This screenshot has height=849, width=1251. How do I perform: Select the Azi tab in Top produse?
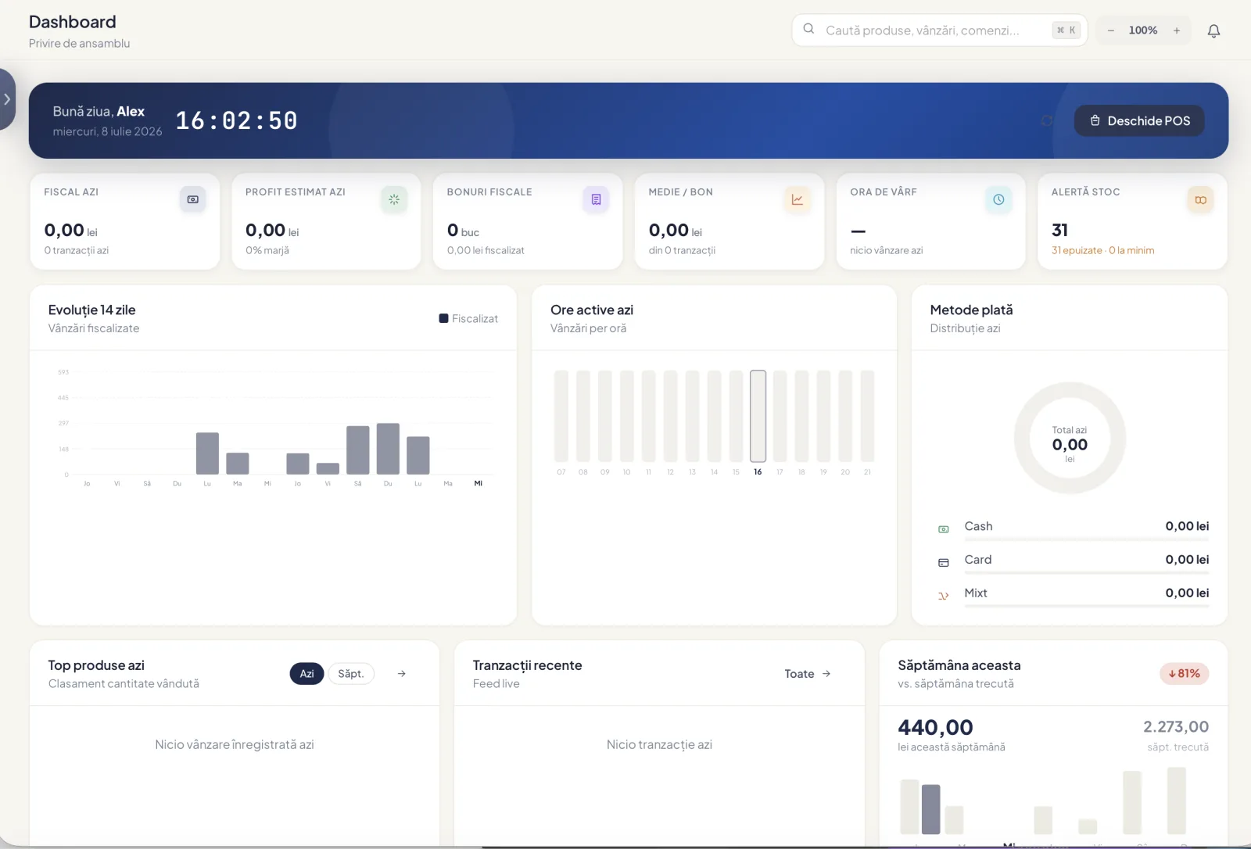coord(306,673)
